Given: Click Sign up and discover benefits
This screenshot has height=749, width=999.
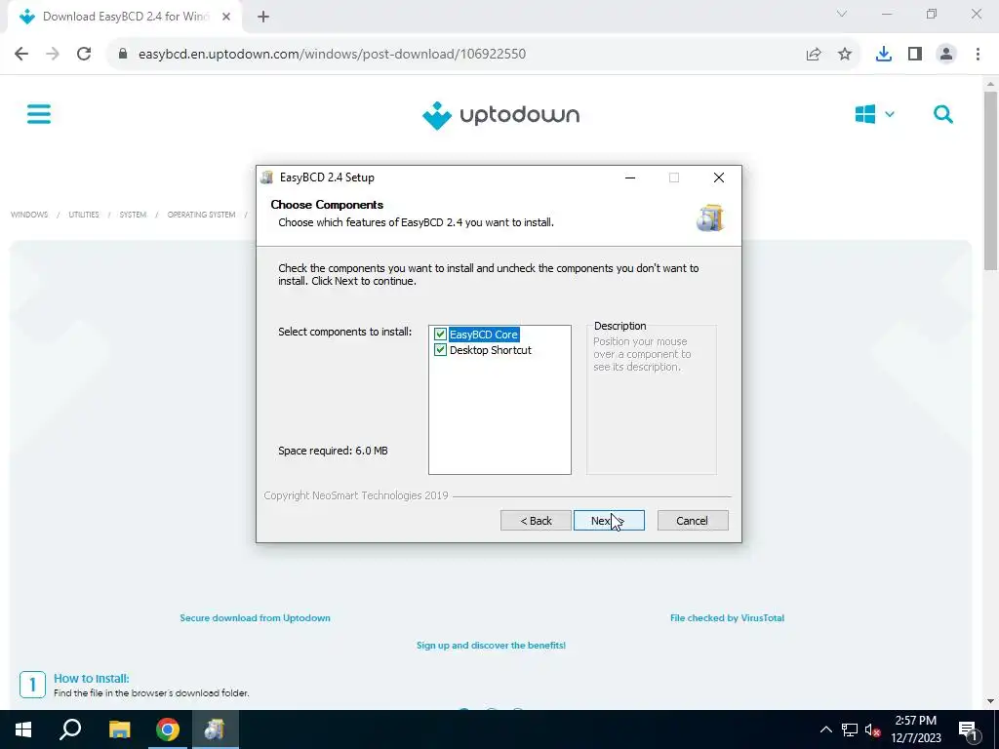Looking at the screenshot, I should tap(491, 646).
